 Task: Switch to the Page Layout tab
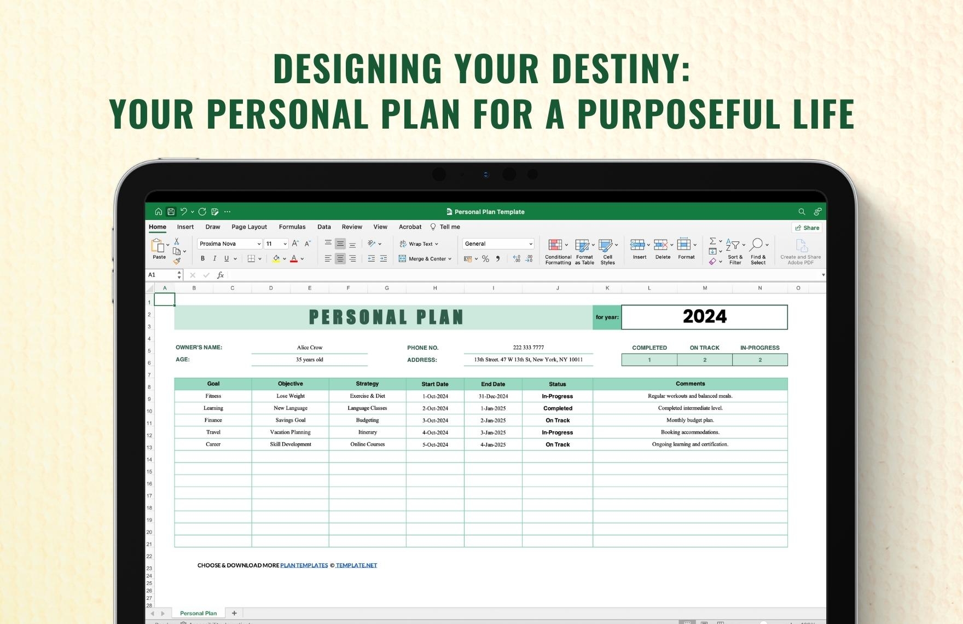pyautogui.click(x=249, y=227)
